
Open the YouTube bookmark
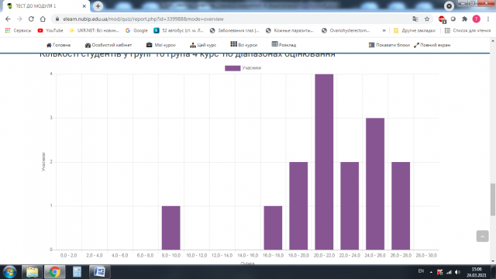(50, 30)
